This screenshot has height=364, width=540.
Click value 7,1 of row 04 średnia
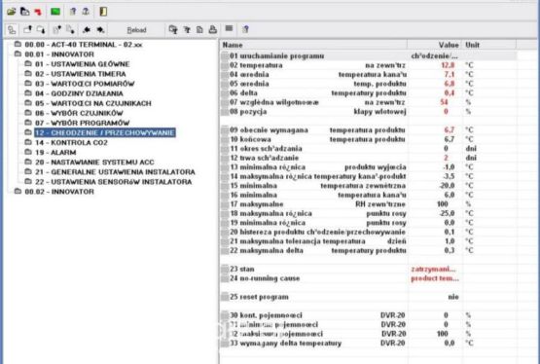coord(450,74)
